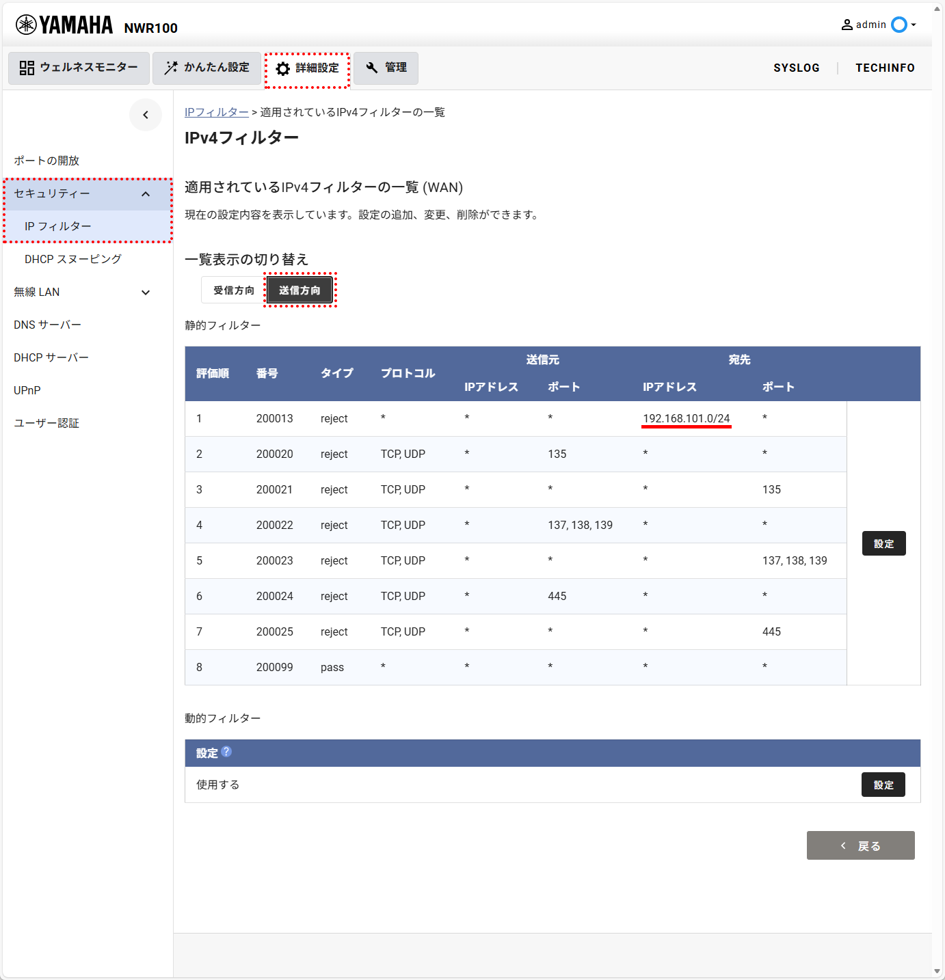
Task: Collapse the sidebar with the chevron button
Action: [146, 115]
